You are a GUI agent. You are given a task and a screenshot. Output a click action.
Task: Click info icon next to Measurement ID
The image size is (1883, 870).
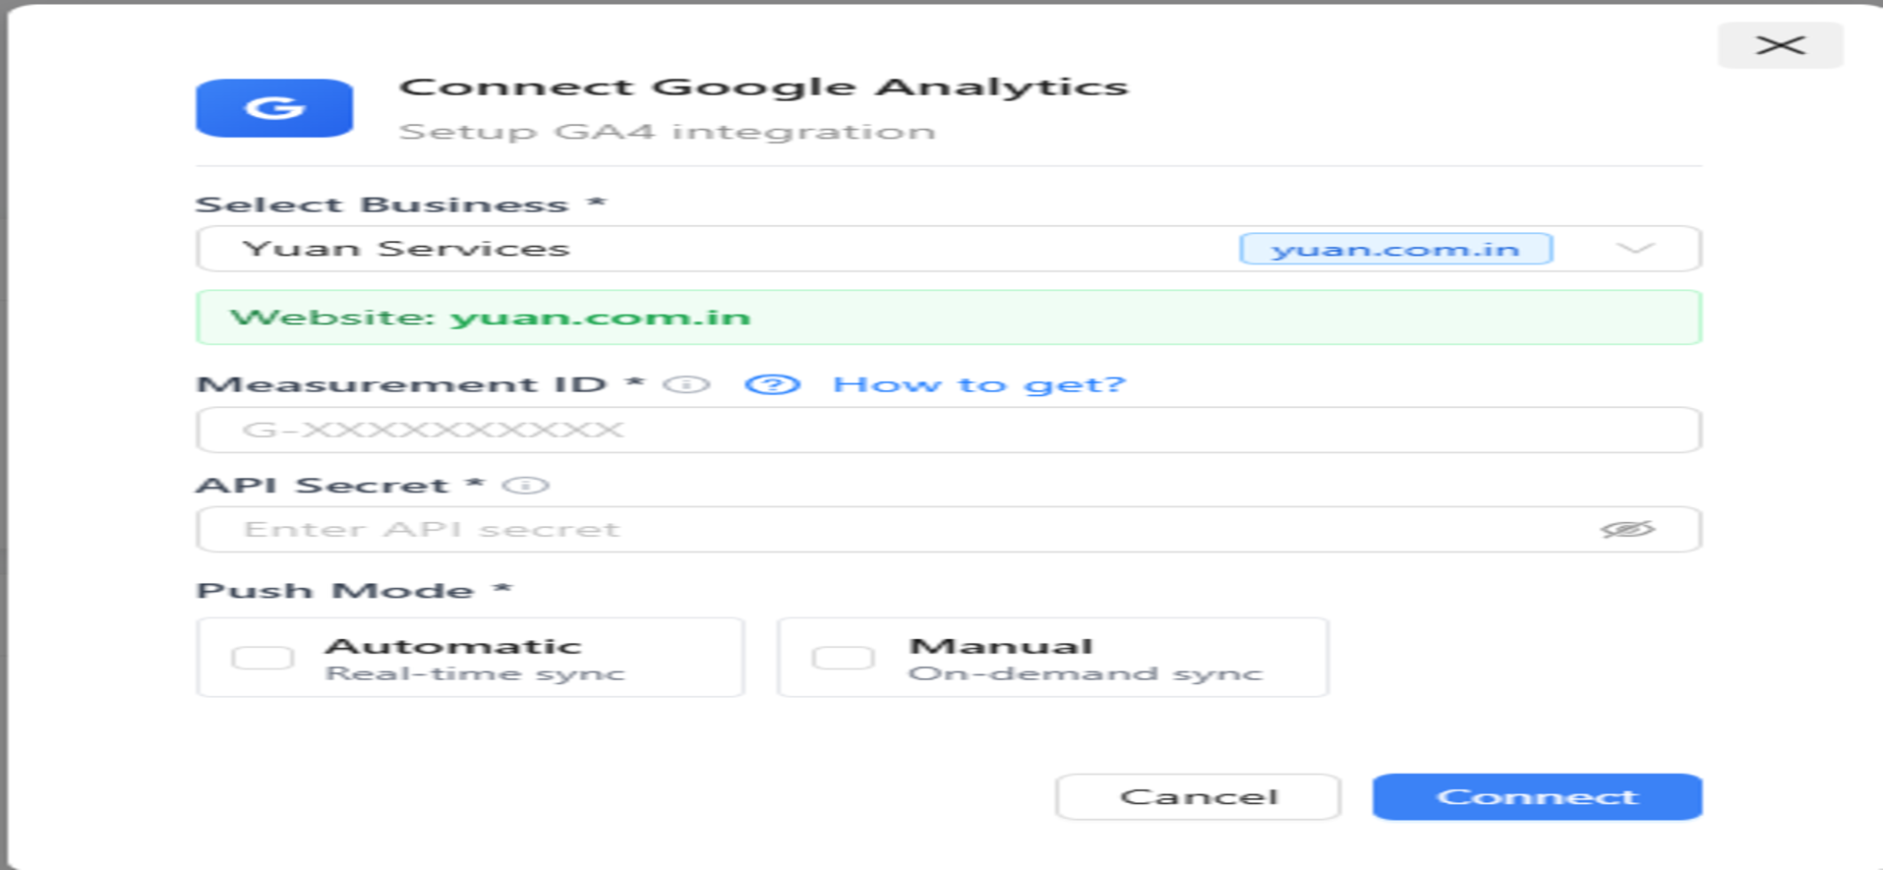point(686,384)
